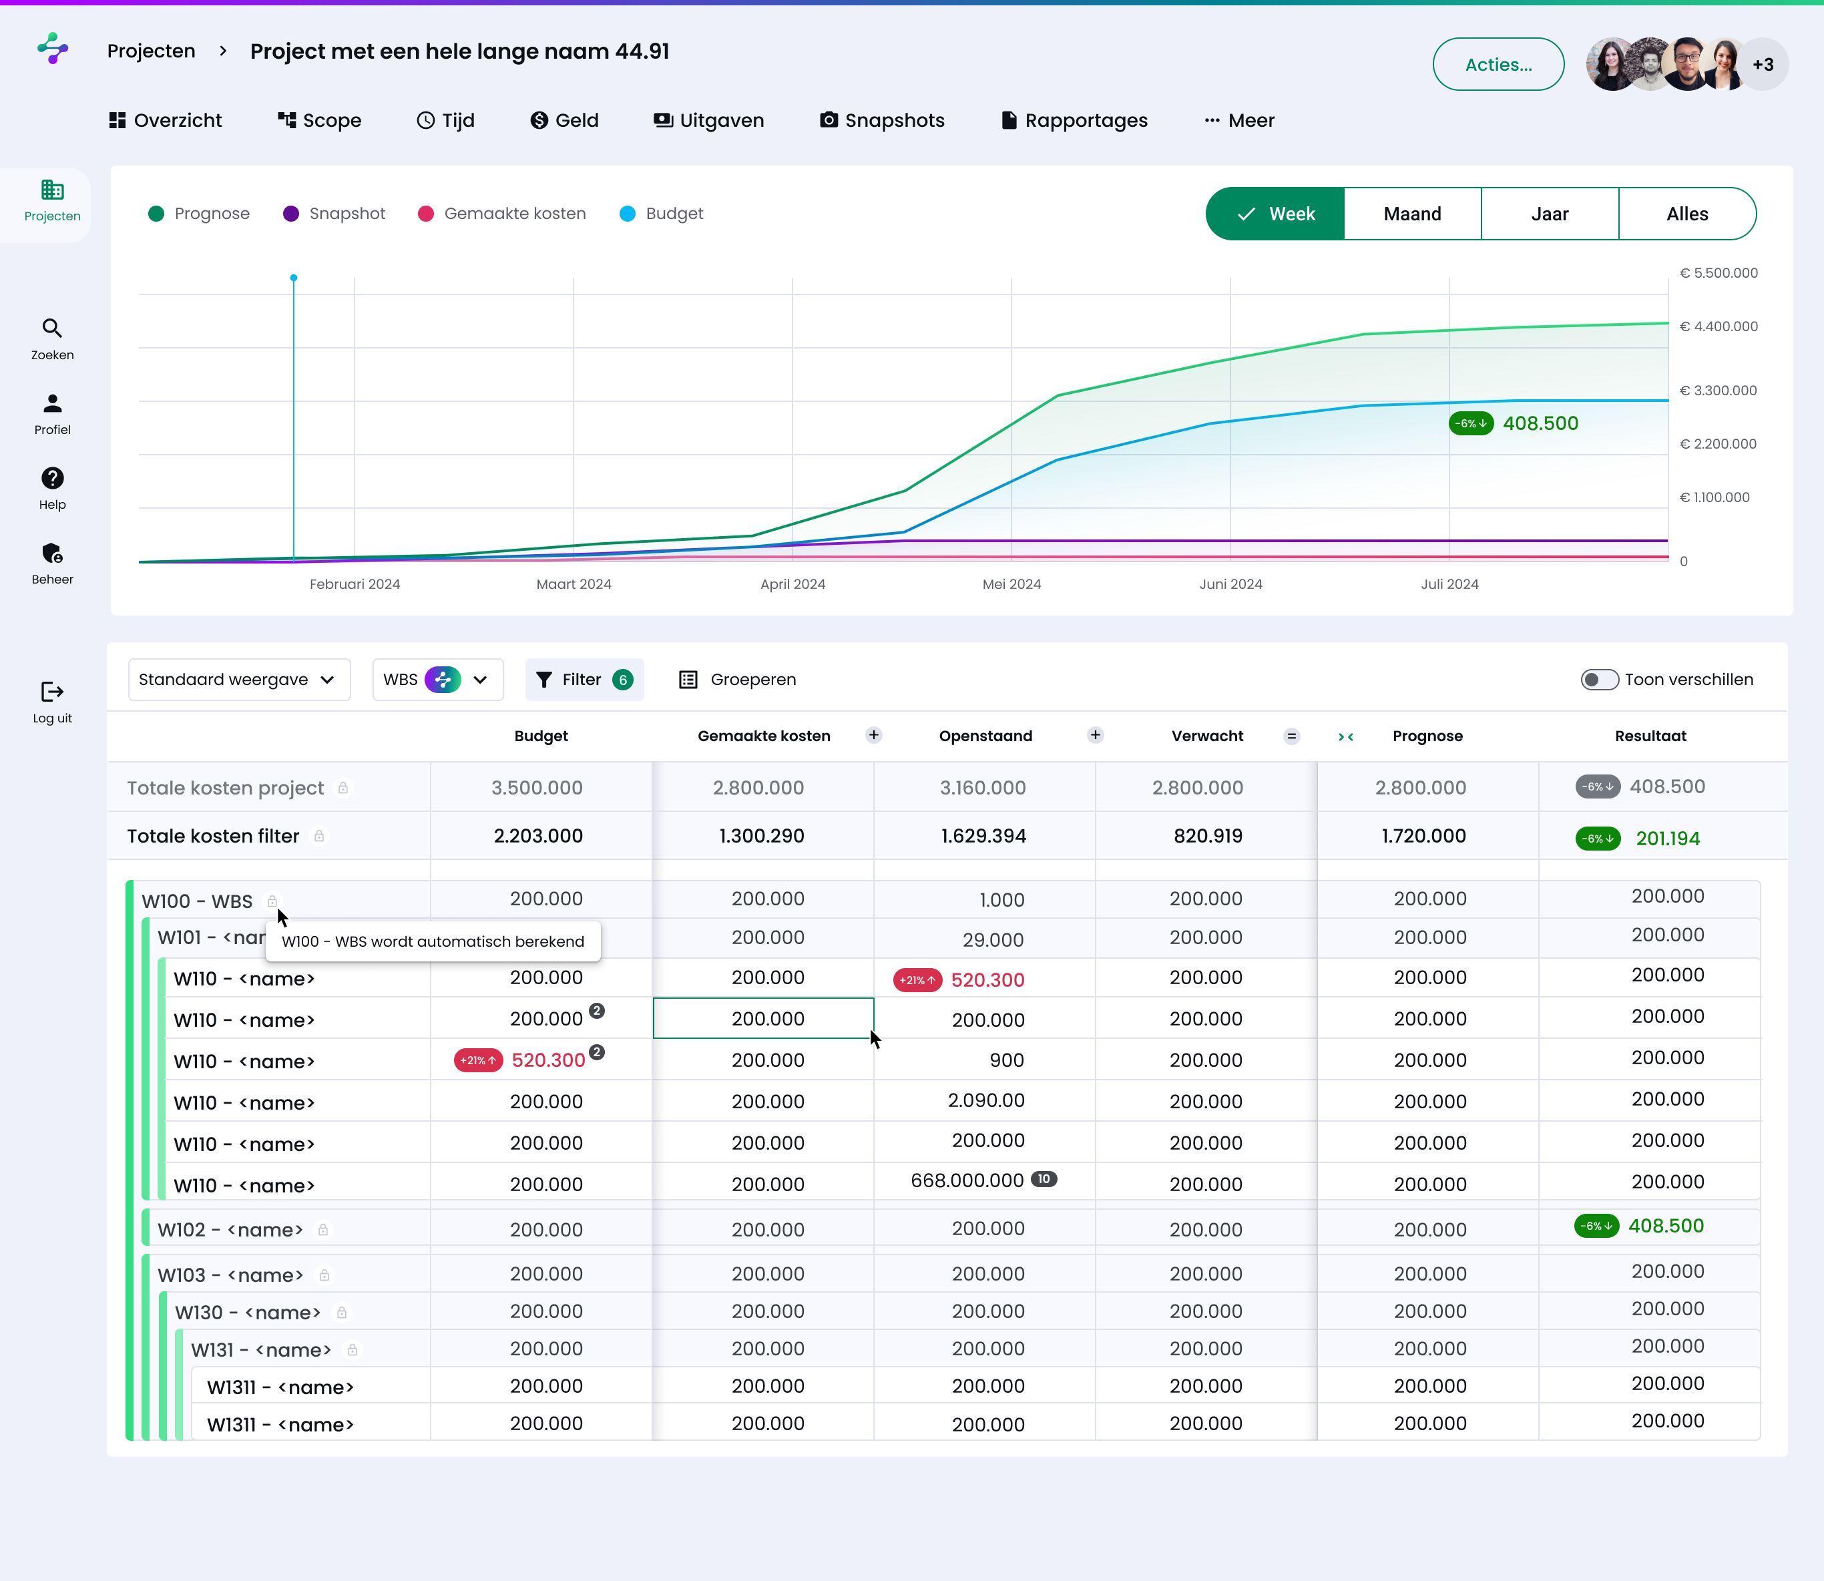Image resolution: width=1824 pixels, height=1581 pixels.
Task: Select the Alles time range
Action: tap(1687, 214)
